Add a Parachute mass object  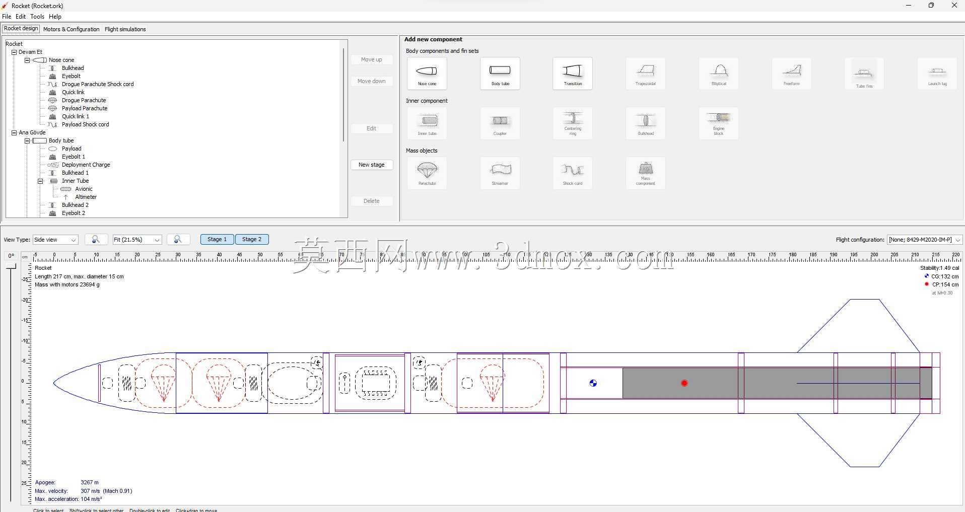pos(427,173)
